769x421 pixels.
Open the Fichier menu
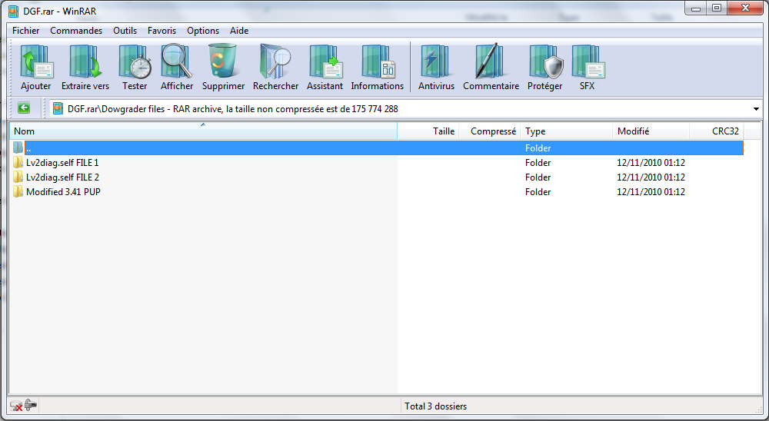pos(26,31)
